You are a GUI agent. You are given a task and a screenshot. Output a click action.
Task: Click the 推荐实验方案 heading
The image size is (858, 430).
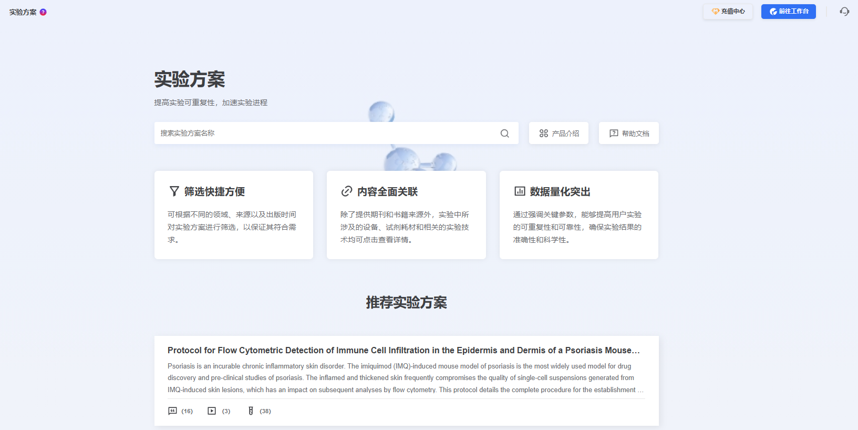click(407, 303)
